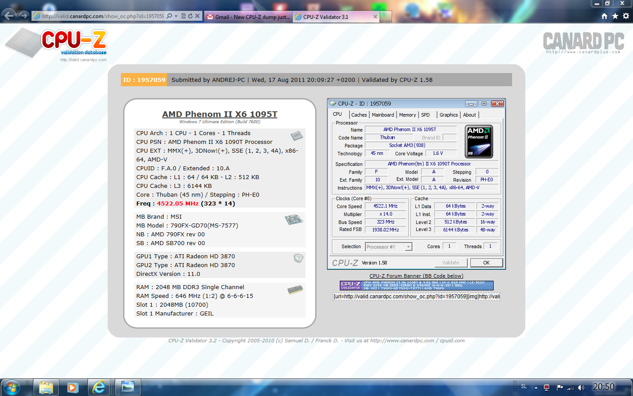The height and width of the screenshot is (396, 633).
Task: Open the Mainboard tab in CPU-Z
Action: (383, 115)
